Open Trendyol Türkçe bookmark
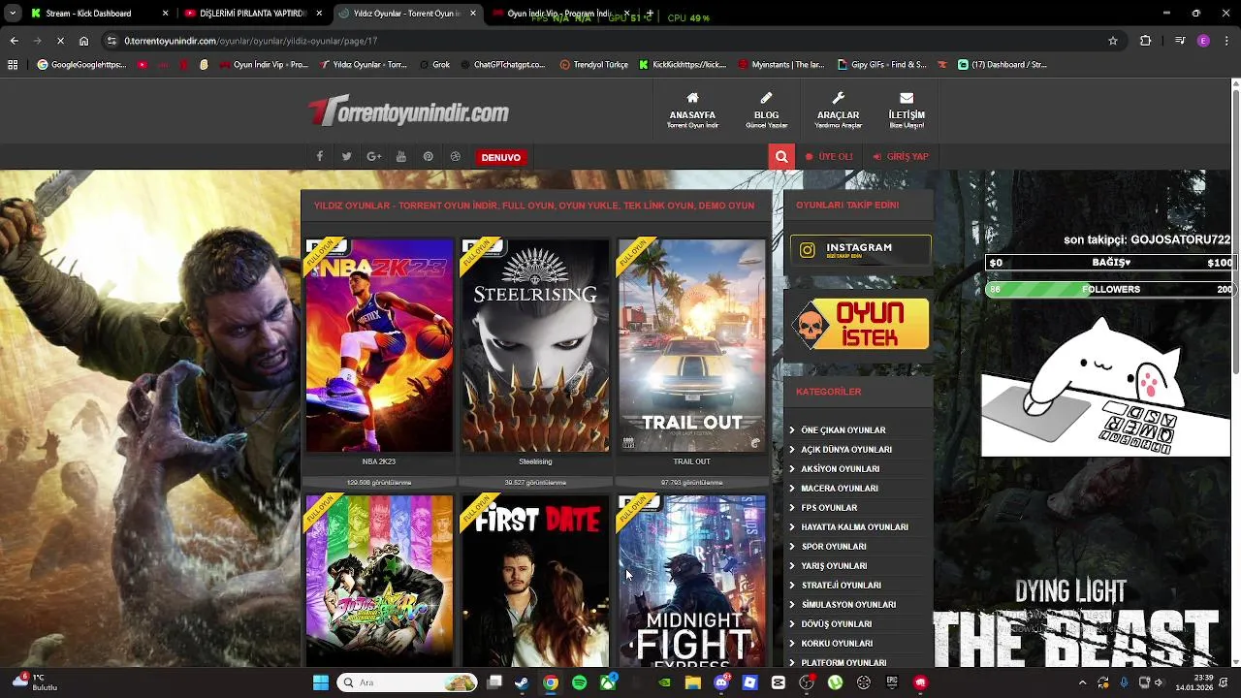The height and width of the screenshot is (698, 1241). click(593, 65)
